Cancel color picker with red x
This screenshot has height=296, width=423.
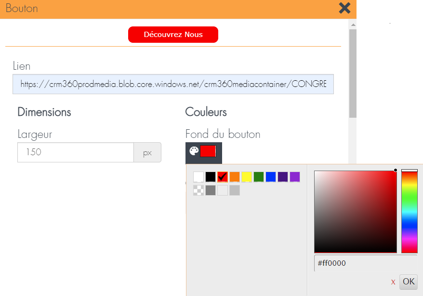click(x=393, y=282)
